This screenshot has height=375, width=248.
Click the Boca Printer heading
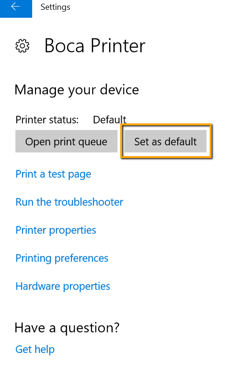coord(95,45)
